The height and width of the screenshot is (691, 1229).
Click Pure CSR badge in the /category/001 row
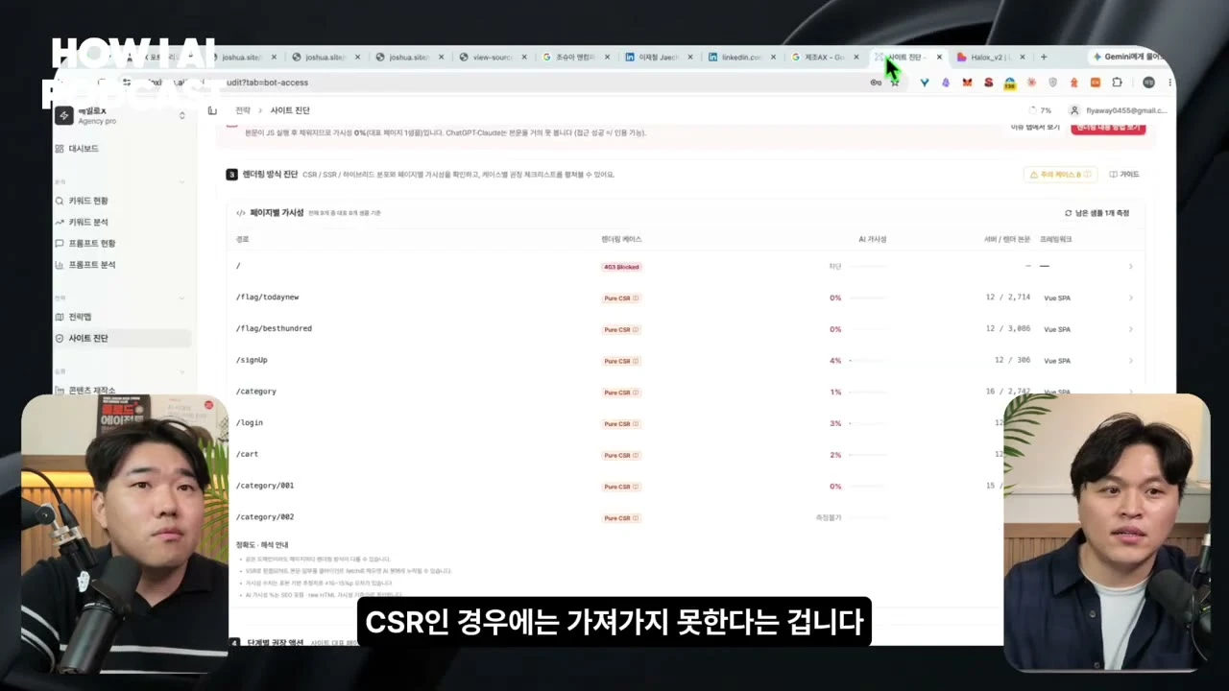[x=621, y=487]
